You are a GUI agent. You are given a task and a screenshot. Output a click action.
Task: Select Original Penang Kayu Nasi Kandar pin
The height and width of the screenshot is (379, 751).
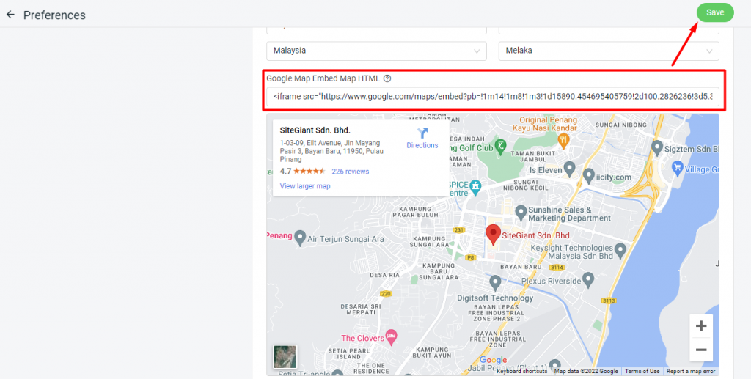tap(563, 140)
